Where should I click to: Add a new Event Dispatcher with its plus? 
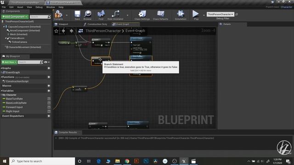point(49,116)
